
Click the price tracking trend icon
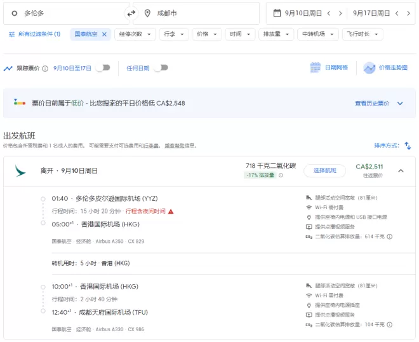[x=8, y=69]
